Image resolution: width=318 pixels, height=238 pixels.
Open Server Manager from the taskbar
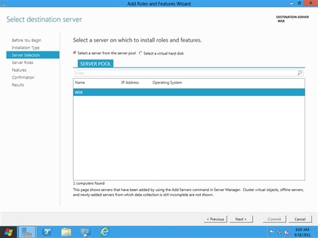(x=27, y=232)
